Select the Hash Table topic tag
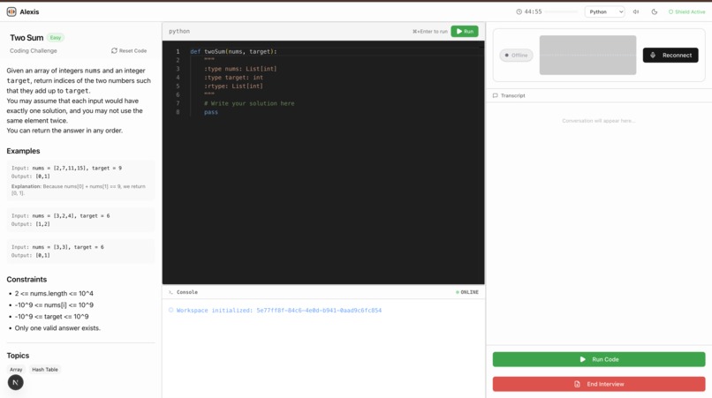This screenshot has height=398, width=712. click(x=45, y=370)
